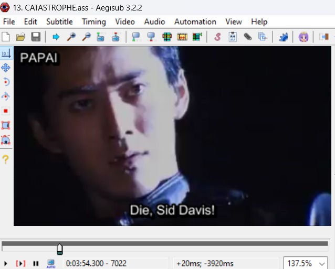Viewport: 335px width, 269px height.
Task: Open the Automation menu
Action: point(195,21)
